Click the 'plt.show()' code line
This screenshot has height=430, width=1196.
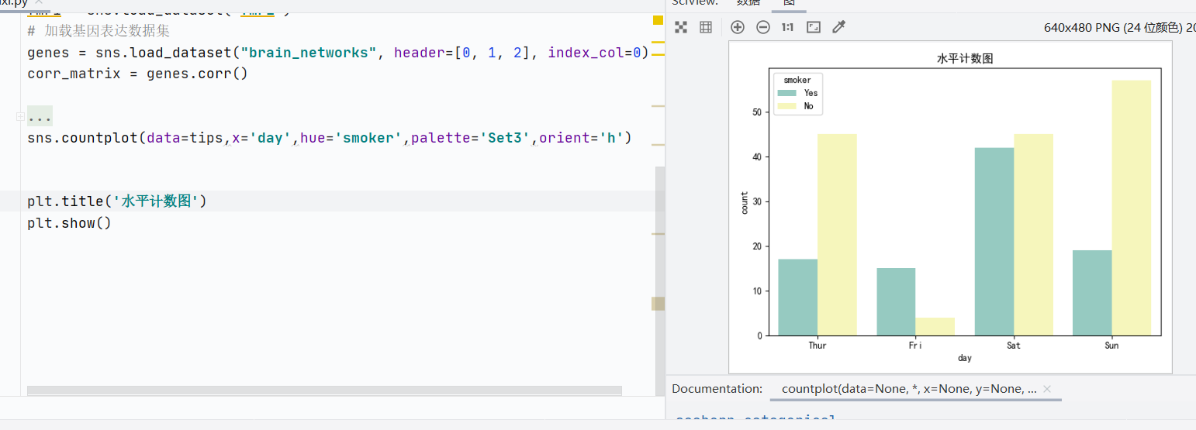[x=70, y=223]
